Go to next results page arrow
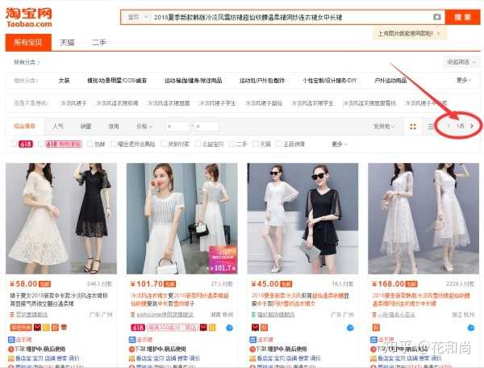This screenshot has height=368, width=484. [472, 126]
